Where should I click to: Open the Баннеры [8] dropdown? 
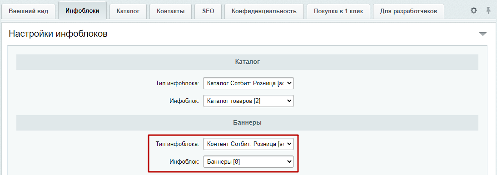[x=248, y=162]
